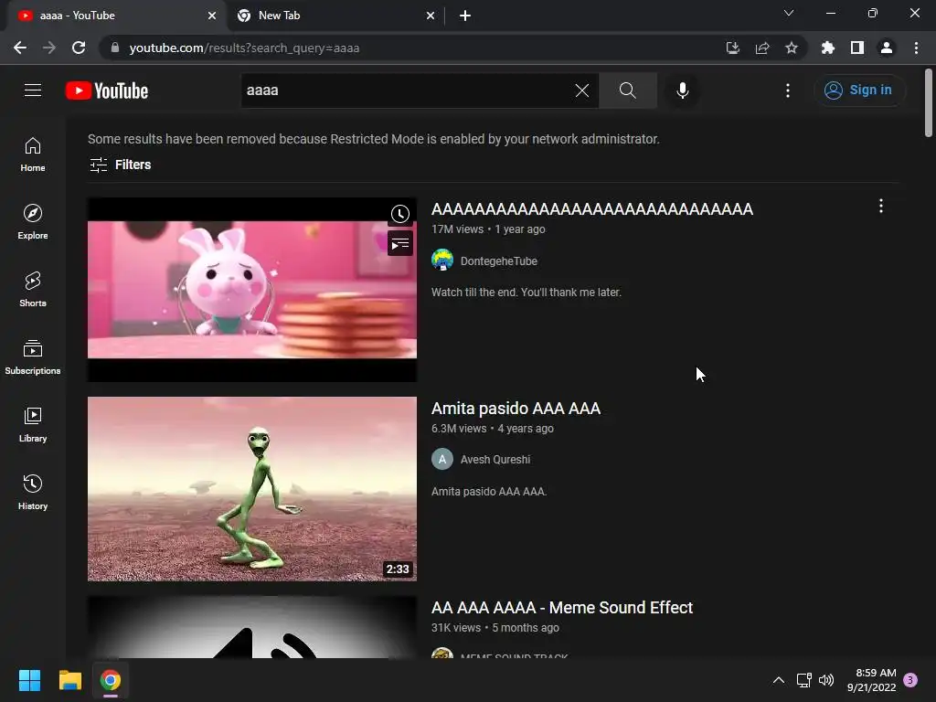
Task: Open a new browser tab
Action: 465,16
